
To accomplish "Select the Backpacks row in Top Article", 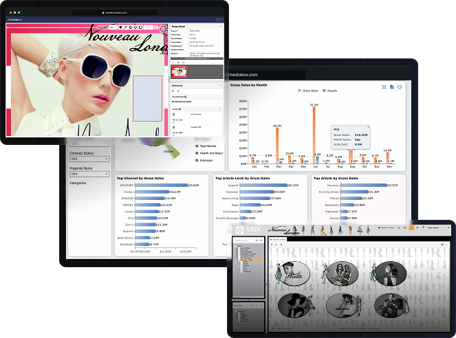I will click(x=345, y=205).
